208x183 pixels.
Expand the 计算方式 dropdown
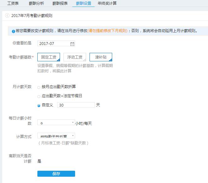click(x=56, y=136)
